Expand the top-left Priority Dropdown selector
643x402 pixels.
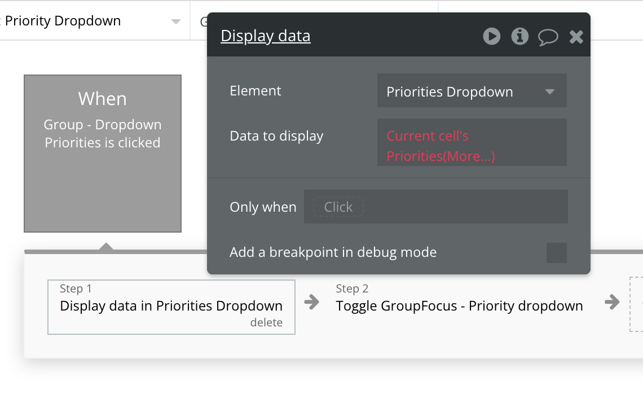pos(175,21)
